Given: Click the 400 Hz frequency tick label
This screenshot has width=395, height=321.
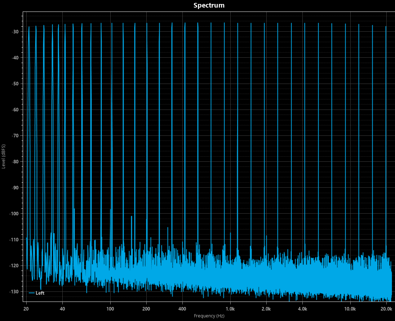Looking at the screenshot, I should click(182, 309).
